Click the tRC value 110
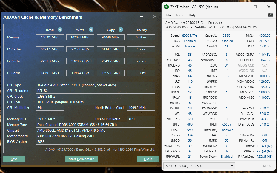The image size is (277, 173). (x=190, y=81)
